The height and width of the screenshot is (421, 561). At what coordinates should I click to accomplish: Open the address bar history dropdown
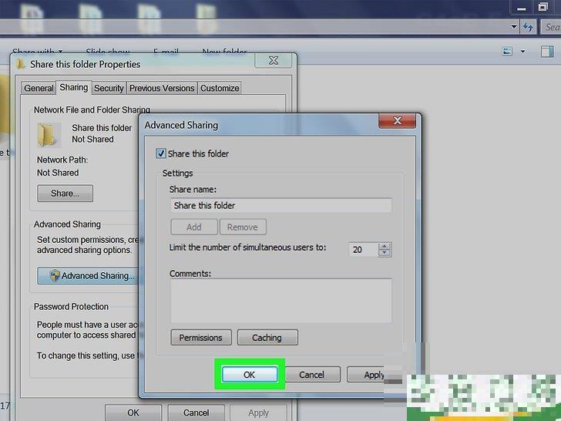515,27
